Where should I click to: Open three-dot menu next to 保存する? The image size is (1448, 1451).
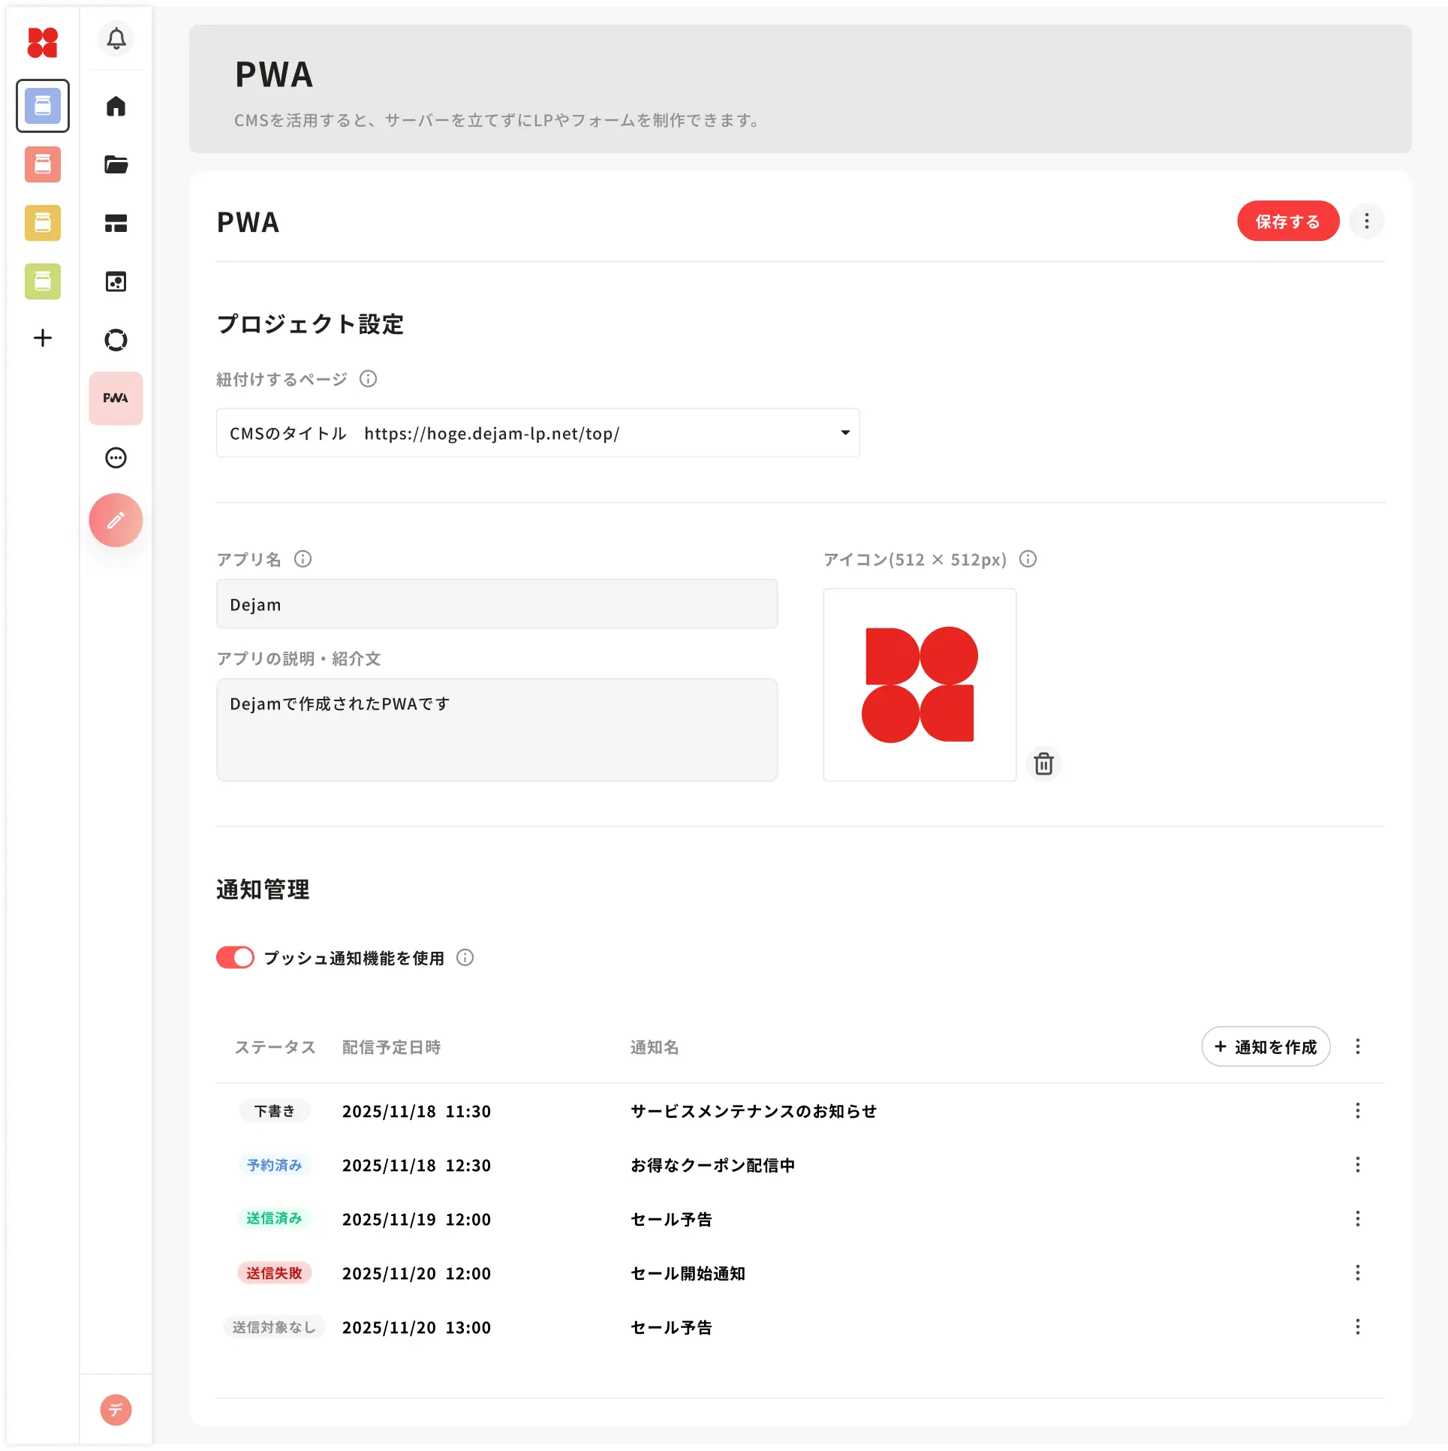(1366, 221)
